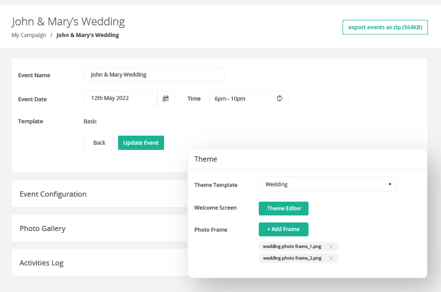Select the wedding photo frame_1.png chip

[x=298, y=247]
